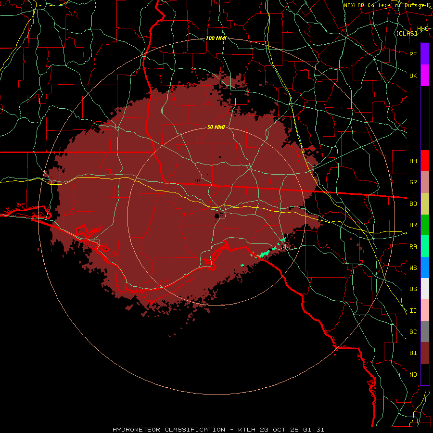Viewport: 433px width, 433px height.
Task: Click the 100 NMI range ring label
Action: click(216, 38)
